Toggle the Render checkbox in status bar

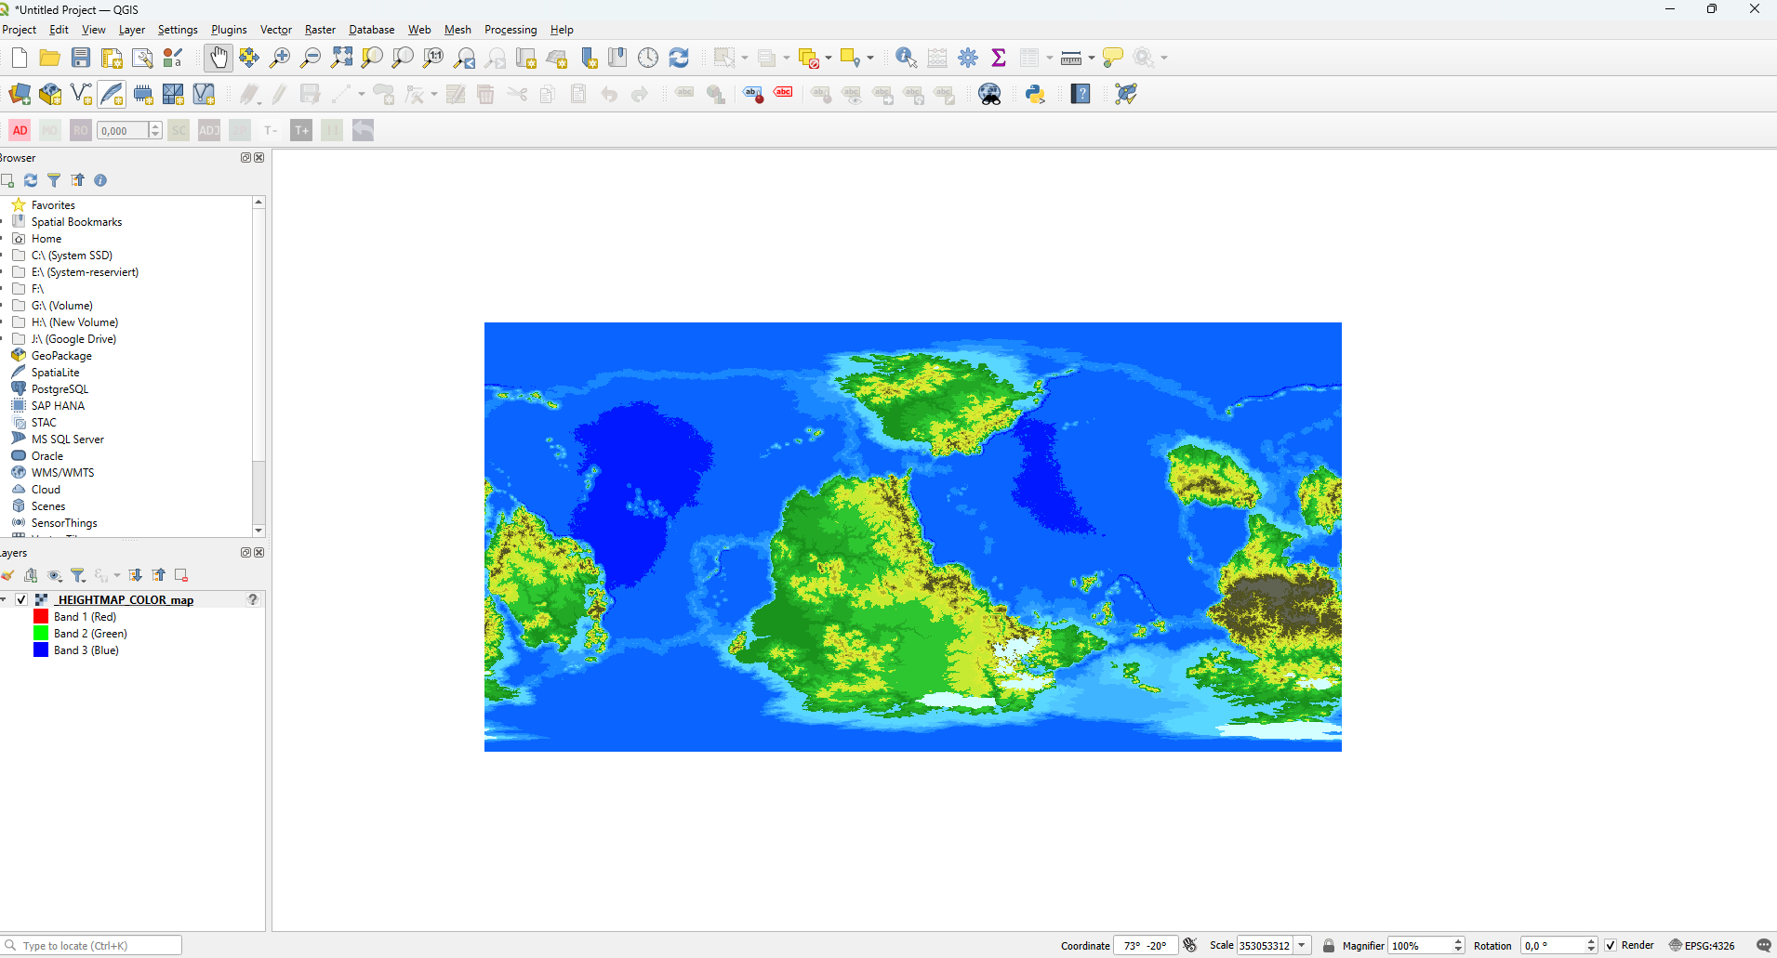click(1611, 946)
